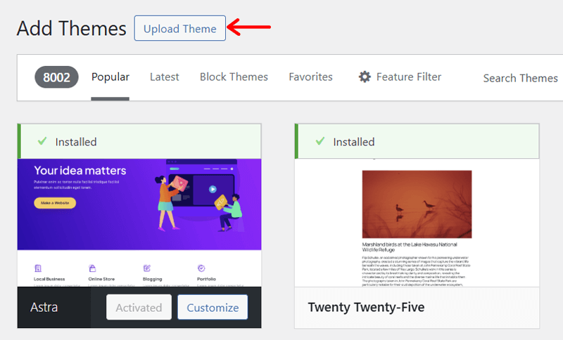Open the Feature Filter gear icon

click(365, 77)
